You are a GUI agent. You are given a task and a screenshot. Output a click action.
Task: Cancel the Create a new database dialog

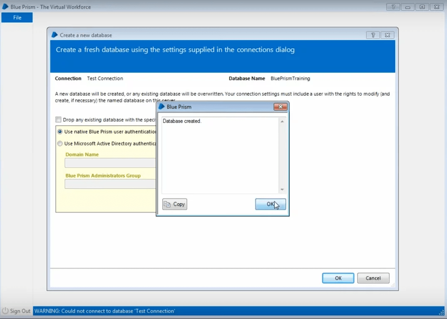click(x=373, y=278)
